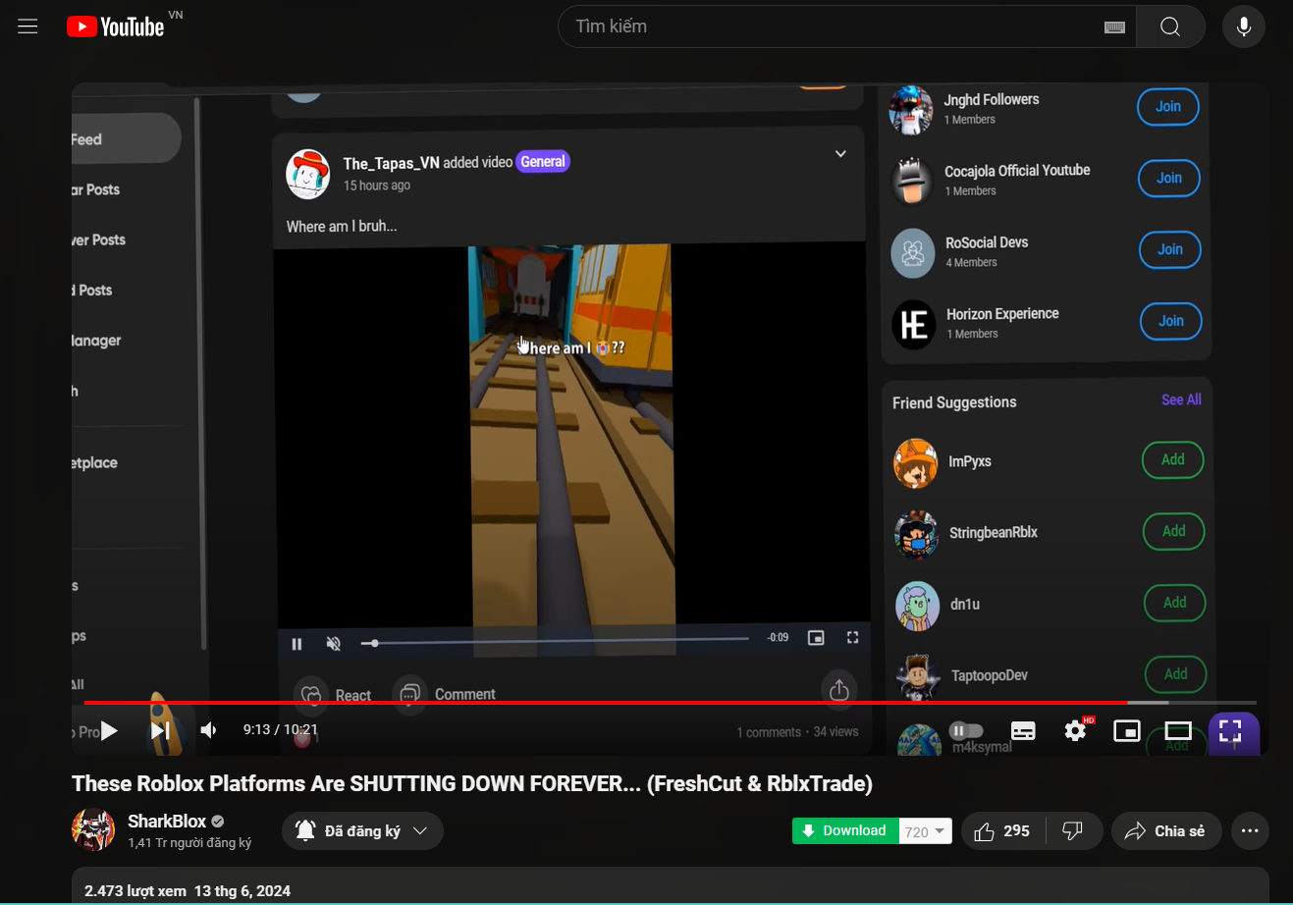This screenshot has height=905, width=1293.
Task: Open ImPyxs avatar in suggestions
Action: click(915, 462)
